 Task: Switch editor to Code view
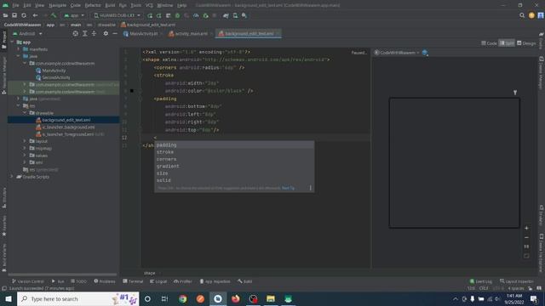[489, 43]
